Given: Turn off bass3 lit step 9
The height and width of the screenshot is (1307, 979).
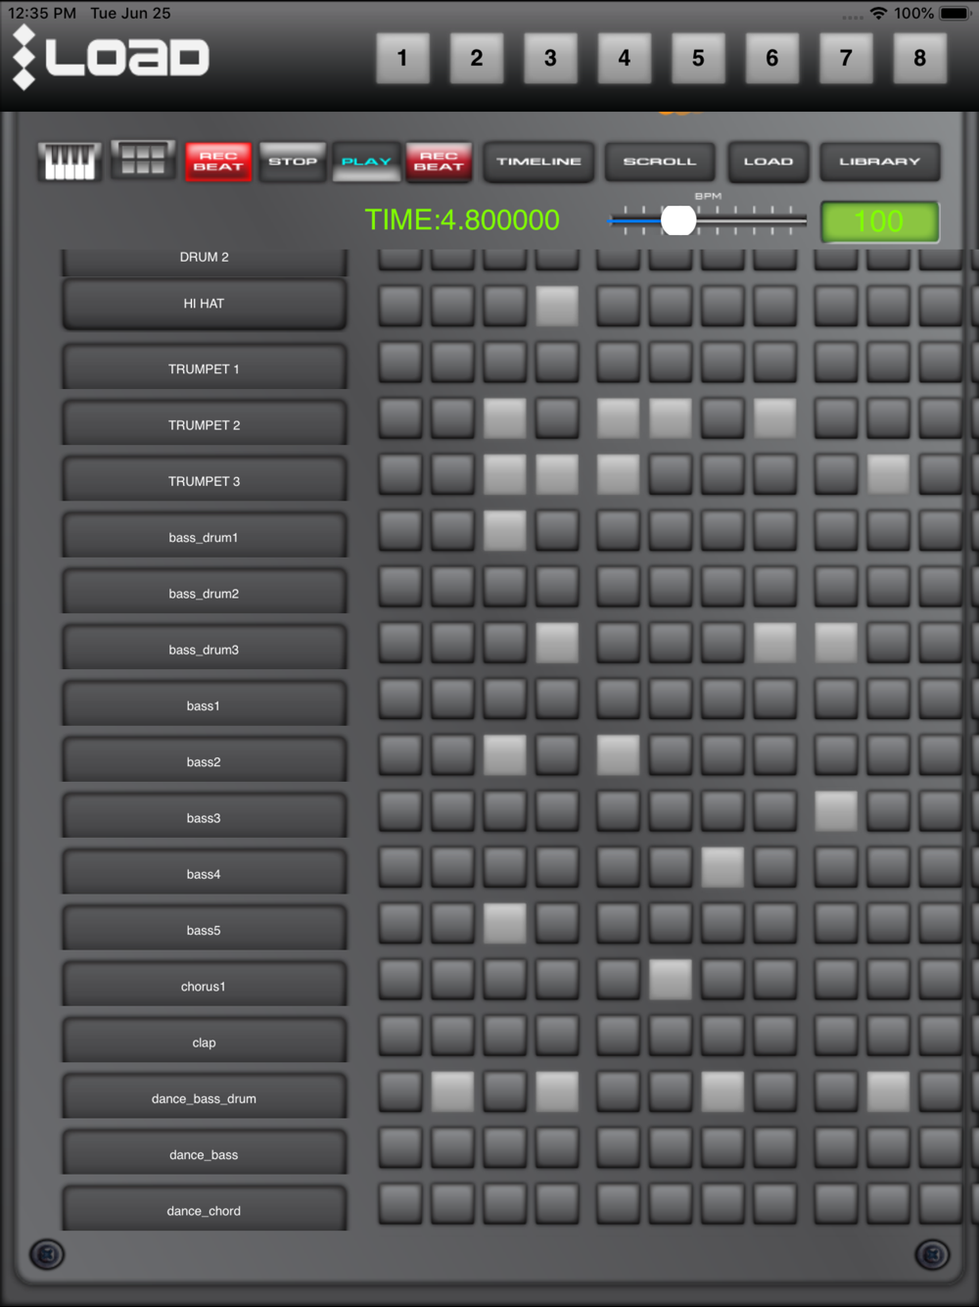Looking at the screenshot, I should tap(836, 810).
